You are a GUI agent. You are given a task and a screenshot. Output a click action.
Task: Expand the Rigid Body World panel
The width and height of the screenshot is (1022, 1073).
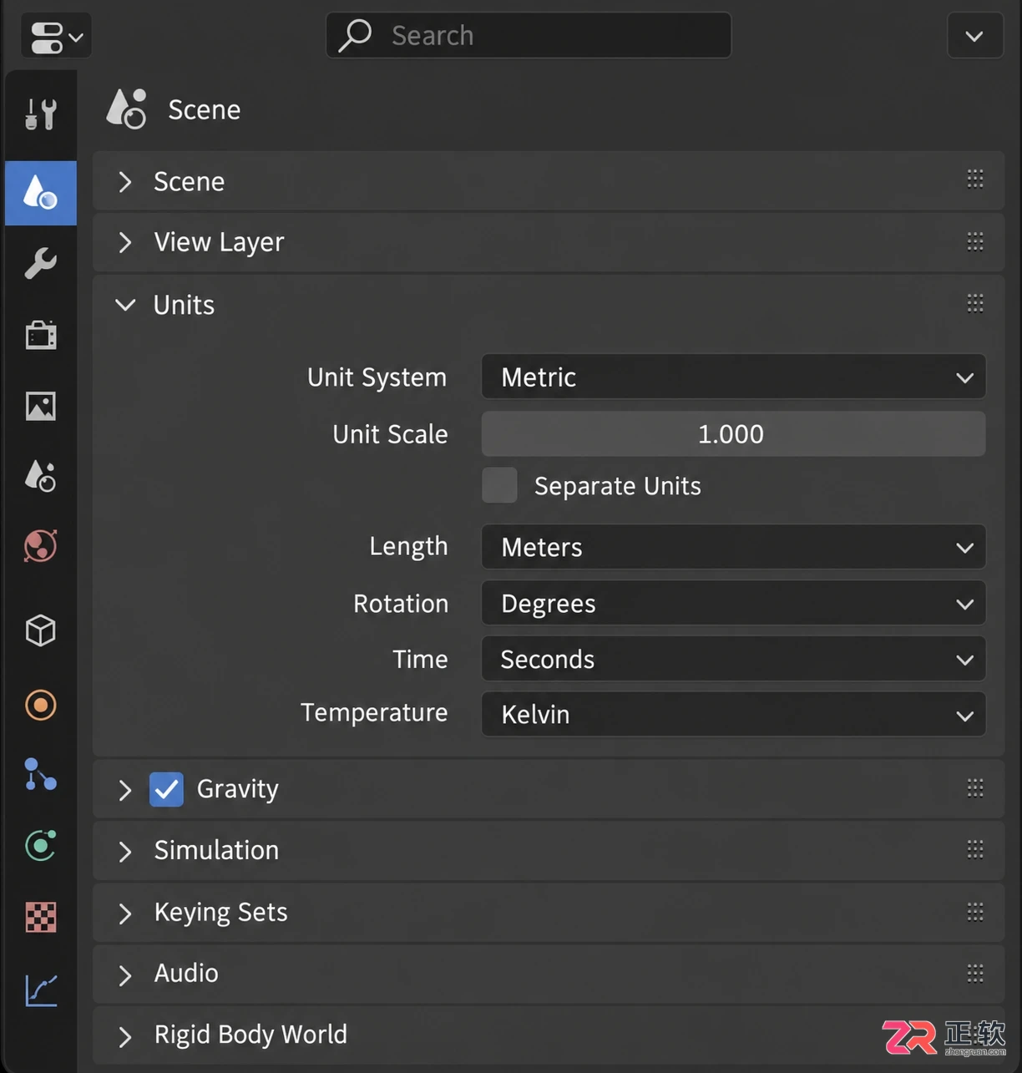click(x=125, y=1036)
